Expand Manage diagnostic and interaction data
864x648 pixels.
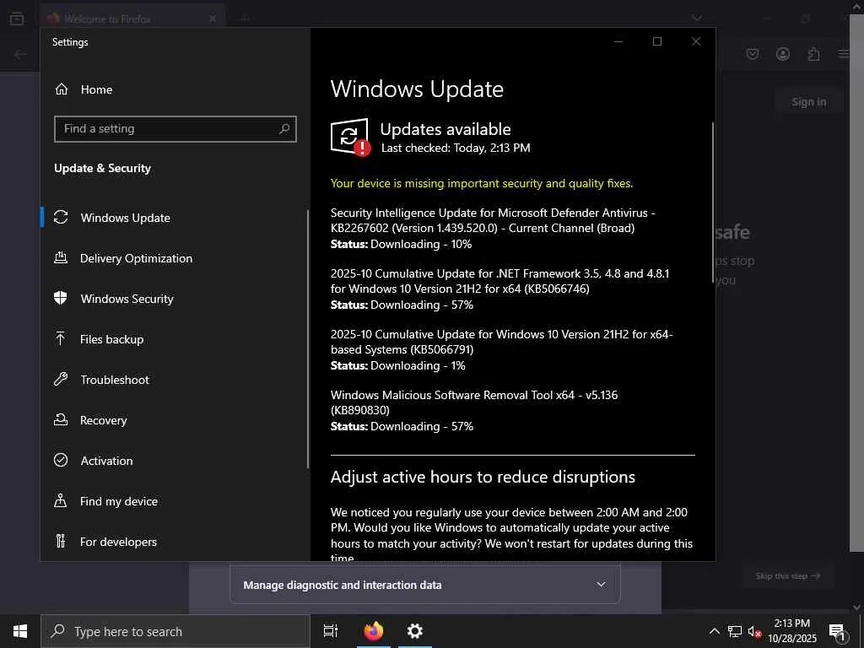click(x=425, y=585)
